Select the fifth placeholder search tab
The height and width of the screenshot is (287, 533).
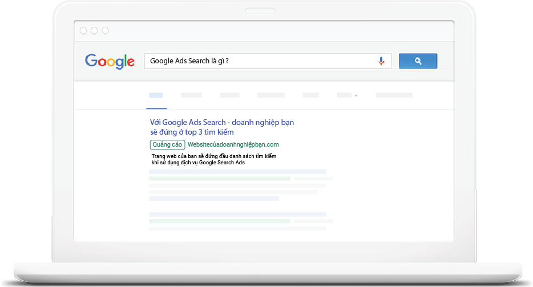click(310, 95)
